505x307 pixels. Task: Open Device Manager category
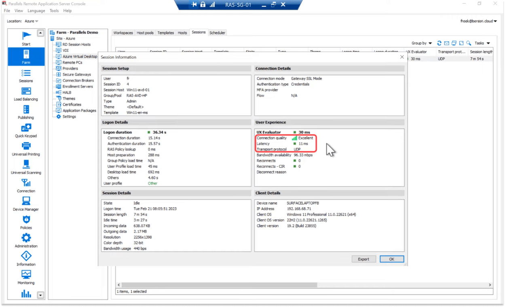(26, 204)
